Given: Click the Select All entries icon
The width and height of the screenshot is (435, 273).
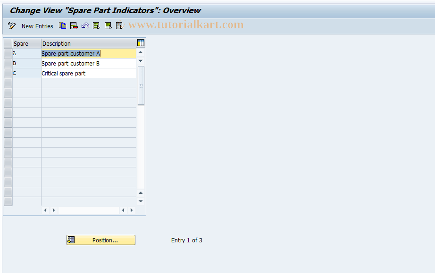Looking at the screenshot, I should click(96, 26).
